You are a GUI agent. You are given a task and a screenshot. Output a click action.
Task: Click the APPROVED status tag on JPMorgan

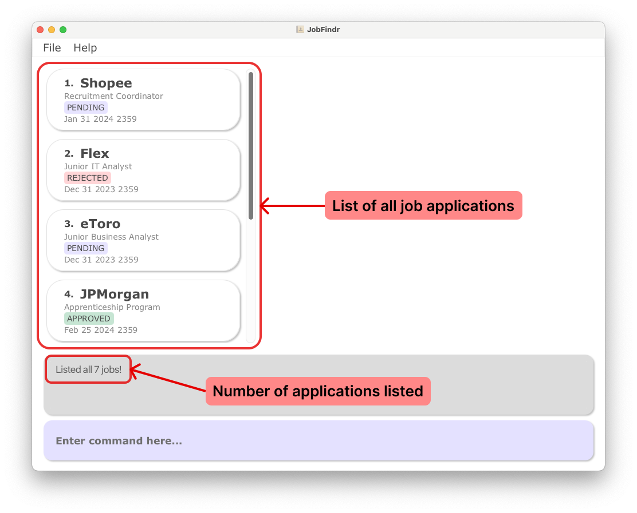pyautogui.click(x=89, y=319)
